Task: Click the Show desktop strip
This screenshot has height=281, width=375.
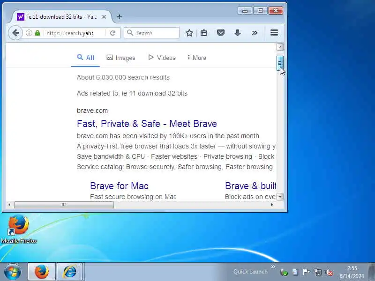Action: pyautogui.click(x=371, y=272)
